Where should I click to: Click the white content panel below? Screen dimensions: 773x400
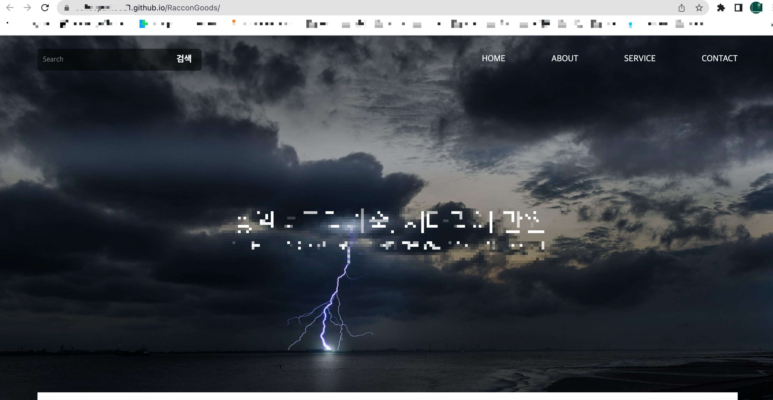[x=387, y=396]
